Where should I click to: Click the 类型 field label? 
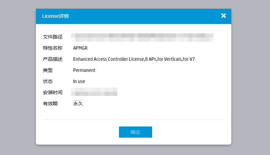tap(47, 70)
